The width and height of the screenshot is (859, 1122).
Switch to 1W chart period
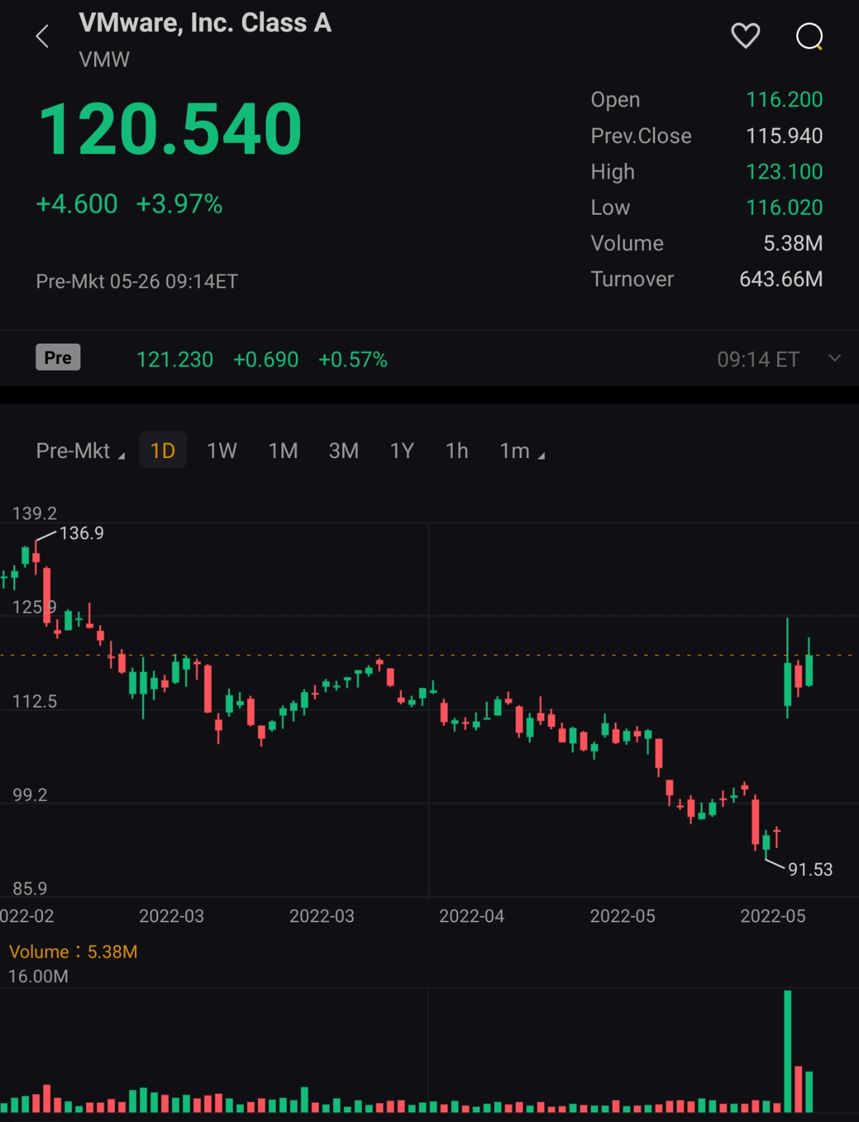pyautogui.click(x=222, y=451)
